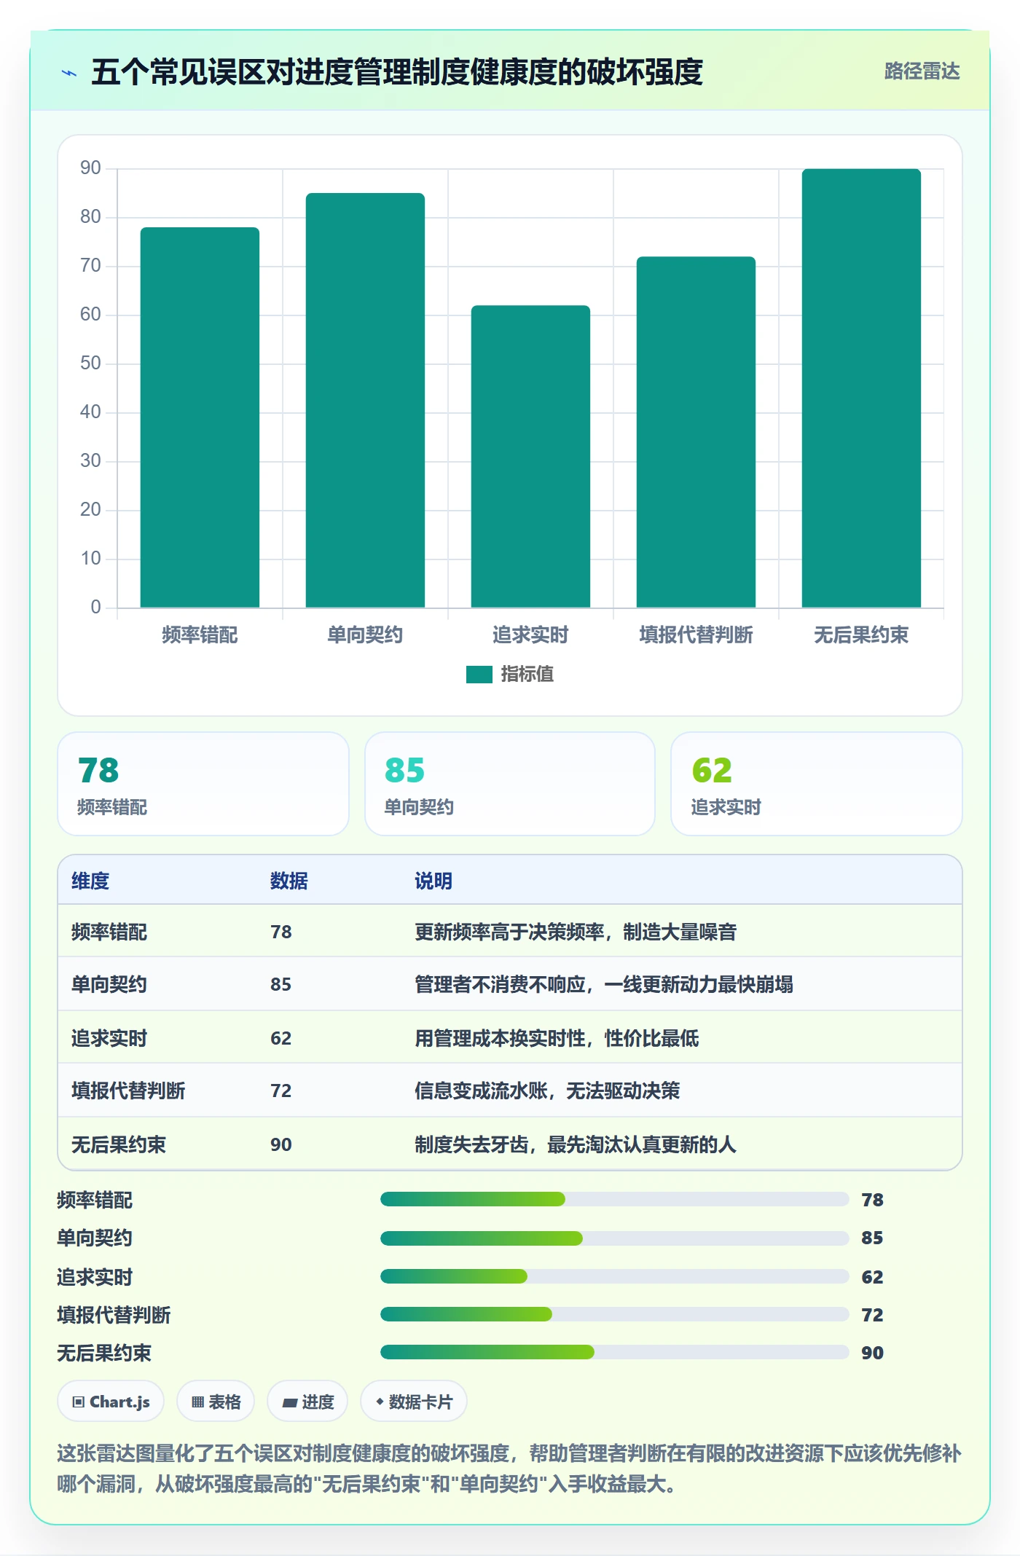Select the 无后果约束 table row name
1020x1556 pixels.
click(x=119, y=1144)
